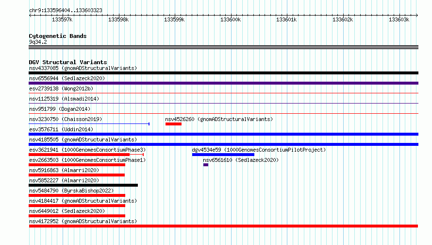Image resolution: width=432 pixels, height=245 pixels.
Task: Open the nsv3230750 (Chaisson2019) label
Action: [66, 119]
